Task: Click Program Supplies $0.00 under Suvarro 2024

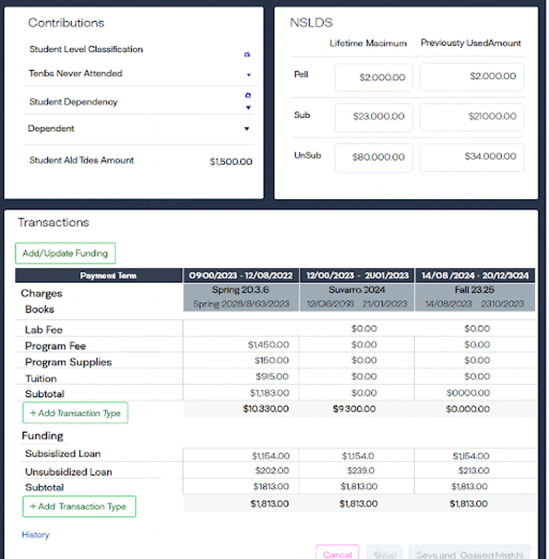Action: (364, 360)
